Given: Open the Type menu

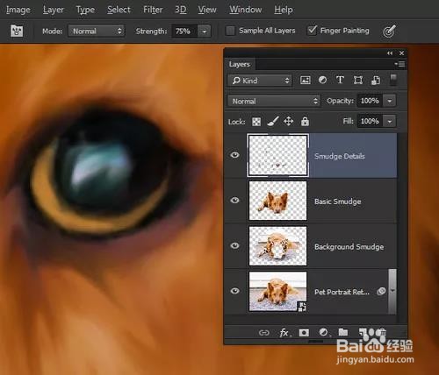Looking at the screenshot, I should pos(85,10).
